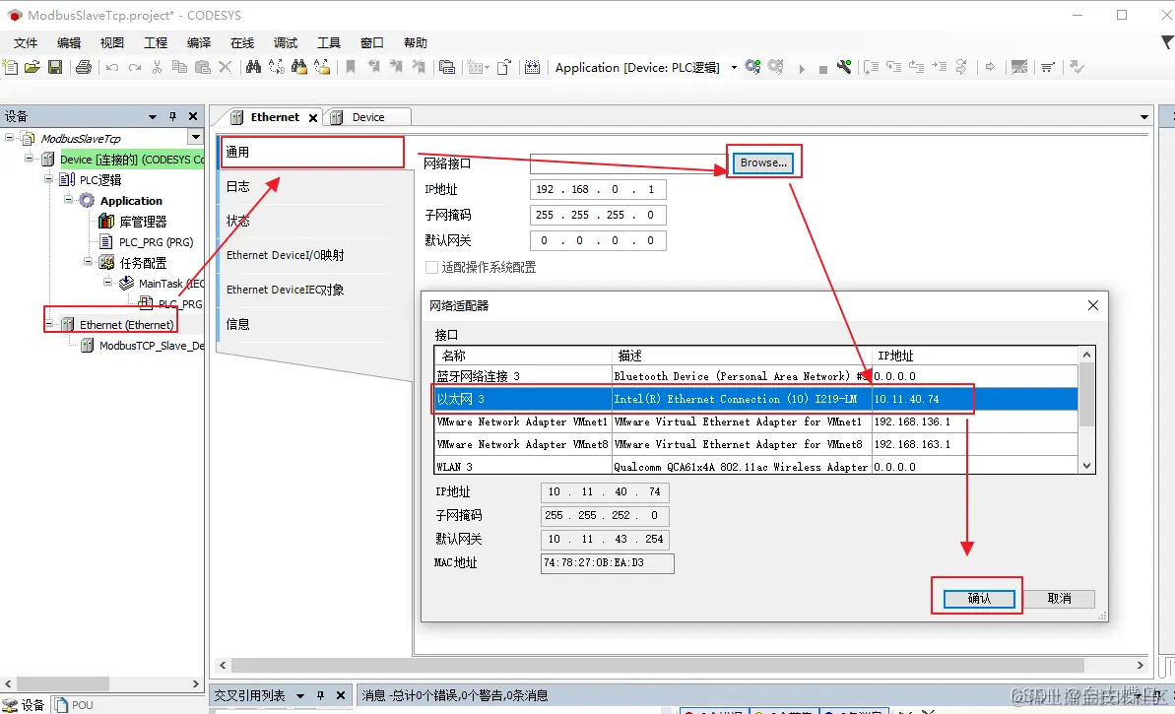Create a new file via toolbar icon
This screenshot has width=1175, height=714.
coord(11,67)
